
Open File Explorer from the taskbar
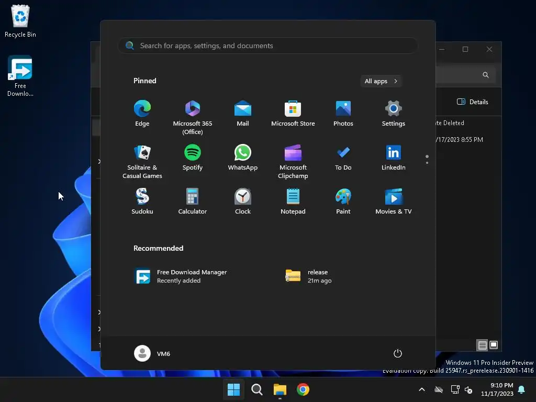click(280, 389)
